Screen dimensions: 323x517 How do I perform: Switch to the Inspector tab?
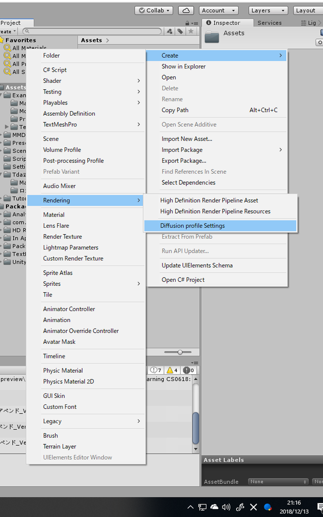[x=227, y=23]
